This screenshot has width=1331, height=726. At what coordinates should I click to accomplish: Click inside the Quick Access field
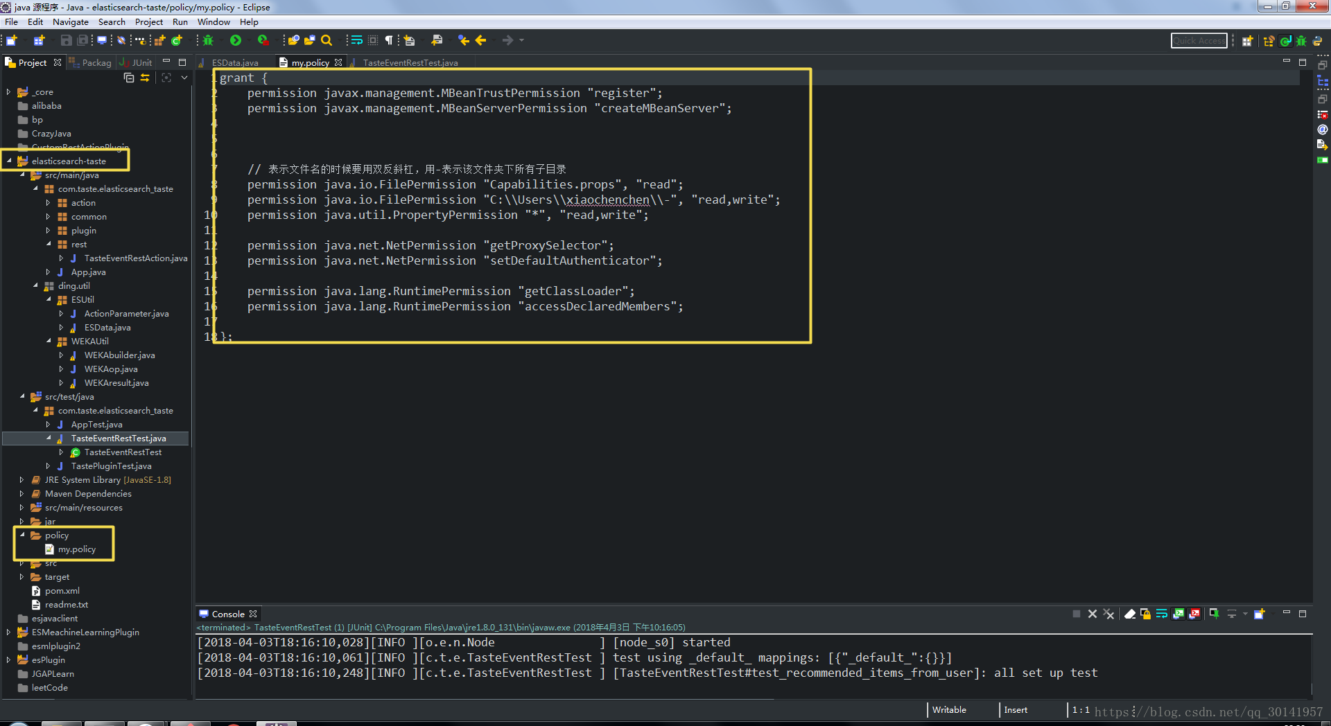click(x=1199, y=41)
